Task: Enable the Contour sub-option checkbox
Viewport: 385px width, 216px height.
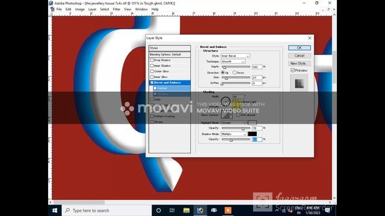Action: coord(155,88)
